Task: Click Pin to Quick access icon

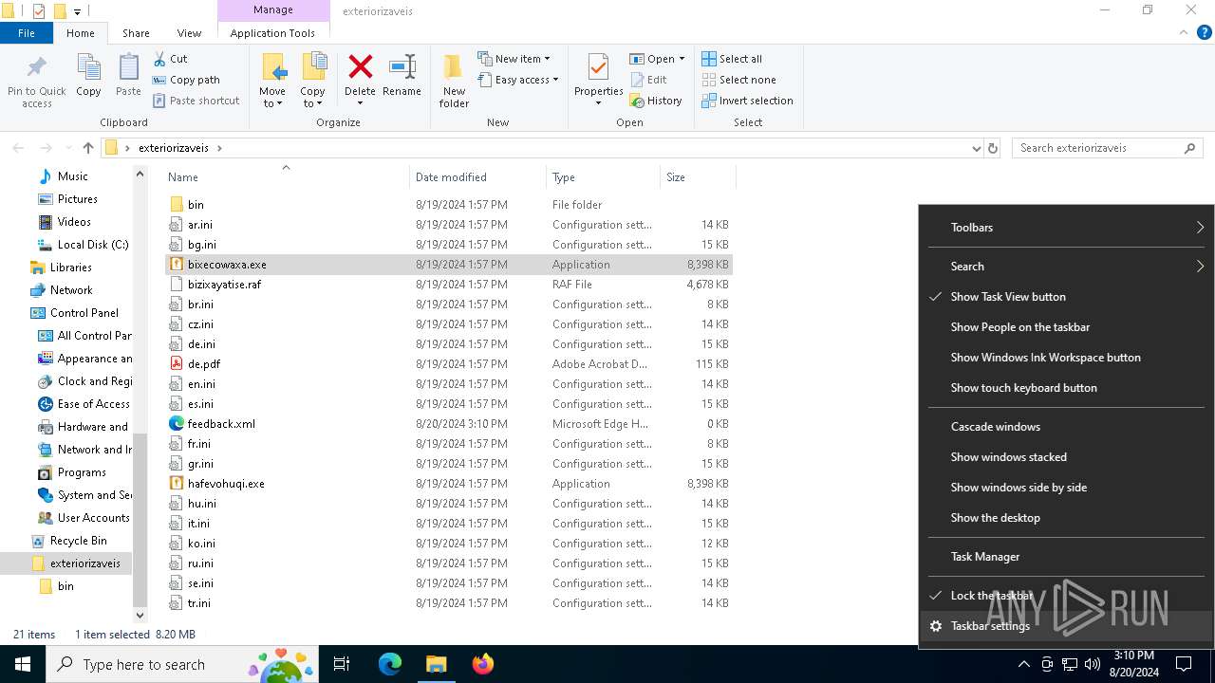Action: [x=37, y=68]
